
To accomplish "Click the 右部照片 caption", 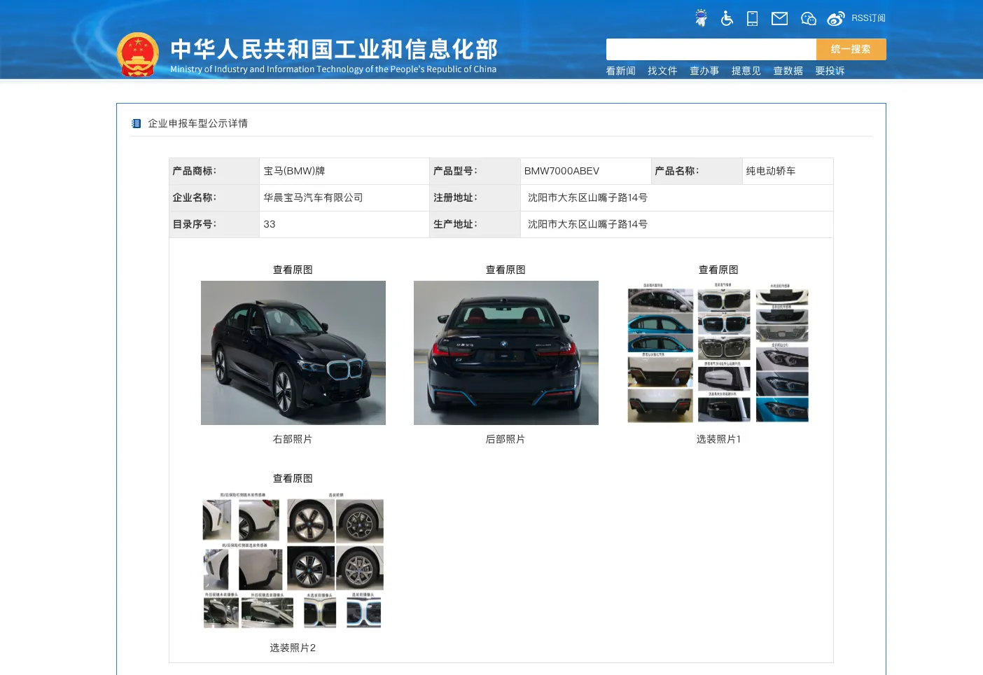I will pyautogui.click(x=293, y=439).
